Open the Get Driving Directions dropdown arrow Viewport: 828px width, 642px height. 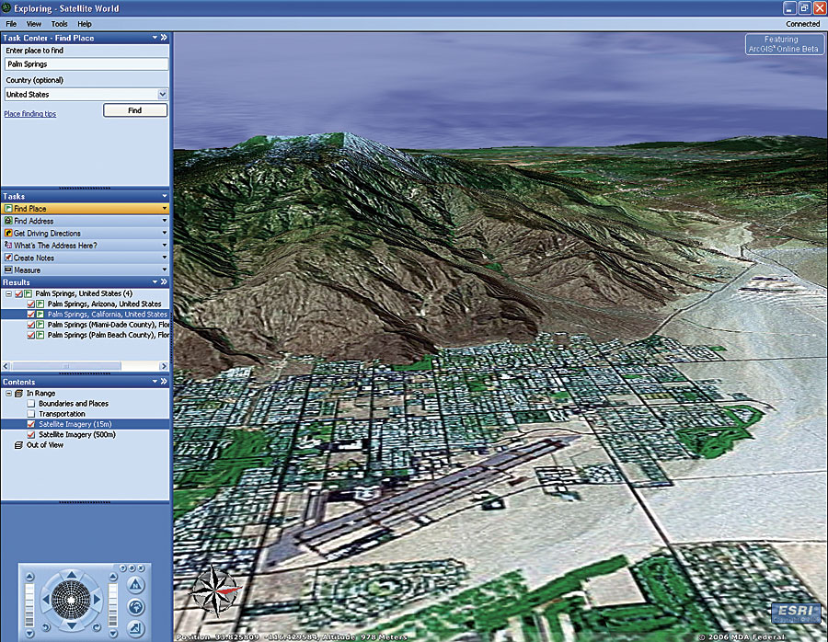(x=165, y=233)
